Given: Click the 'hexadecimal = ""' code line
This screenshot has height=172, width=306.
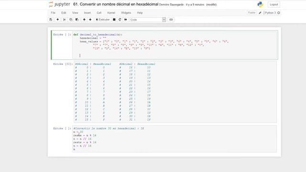Looking at the screenshot, I should pyautogui.click(x=93, y=38).
